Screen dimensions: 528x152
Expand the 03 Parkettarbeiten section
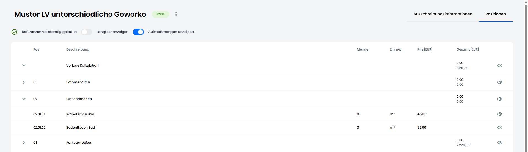tap(24, 143)
